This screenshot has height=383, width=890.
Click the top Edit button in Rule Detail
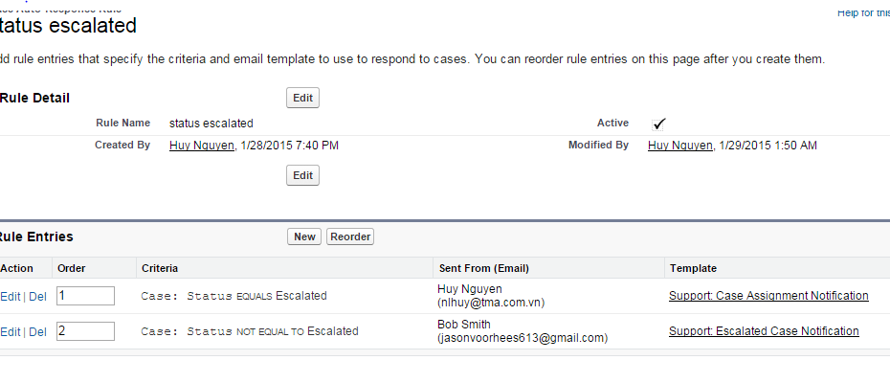pyautogui.click(x=302, y=98)
